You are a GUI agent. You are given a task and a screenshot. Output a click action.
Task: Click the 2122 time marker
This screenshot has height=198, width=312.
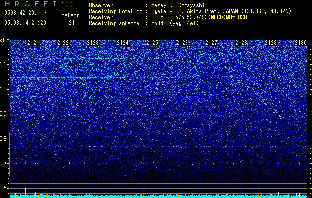(63, 43)
